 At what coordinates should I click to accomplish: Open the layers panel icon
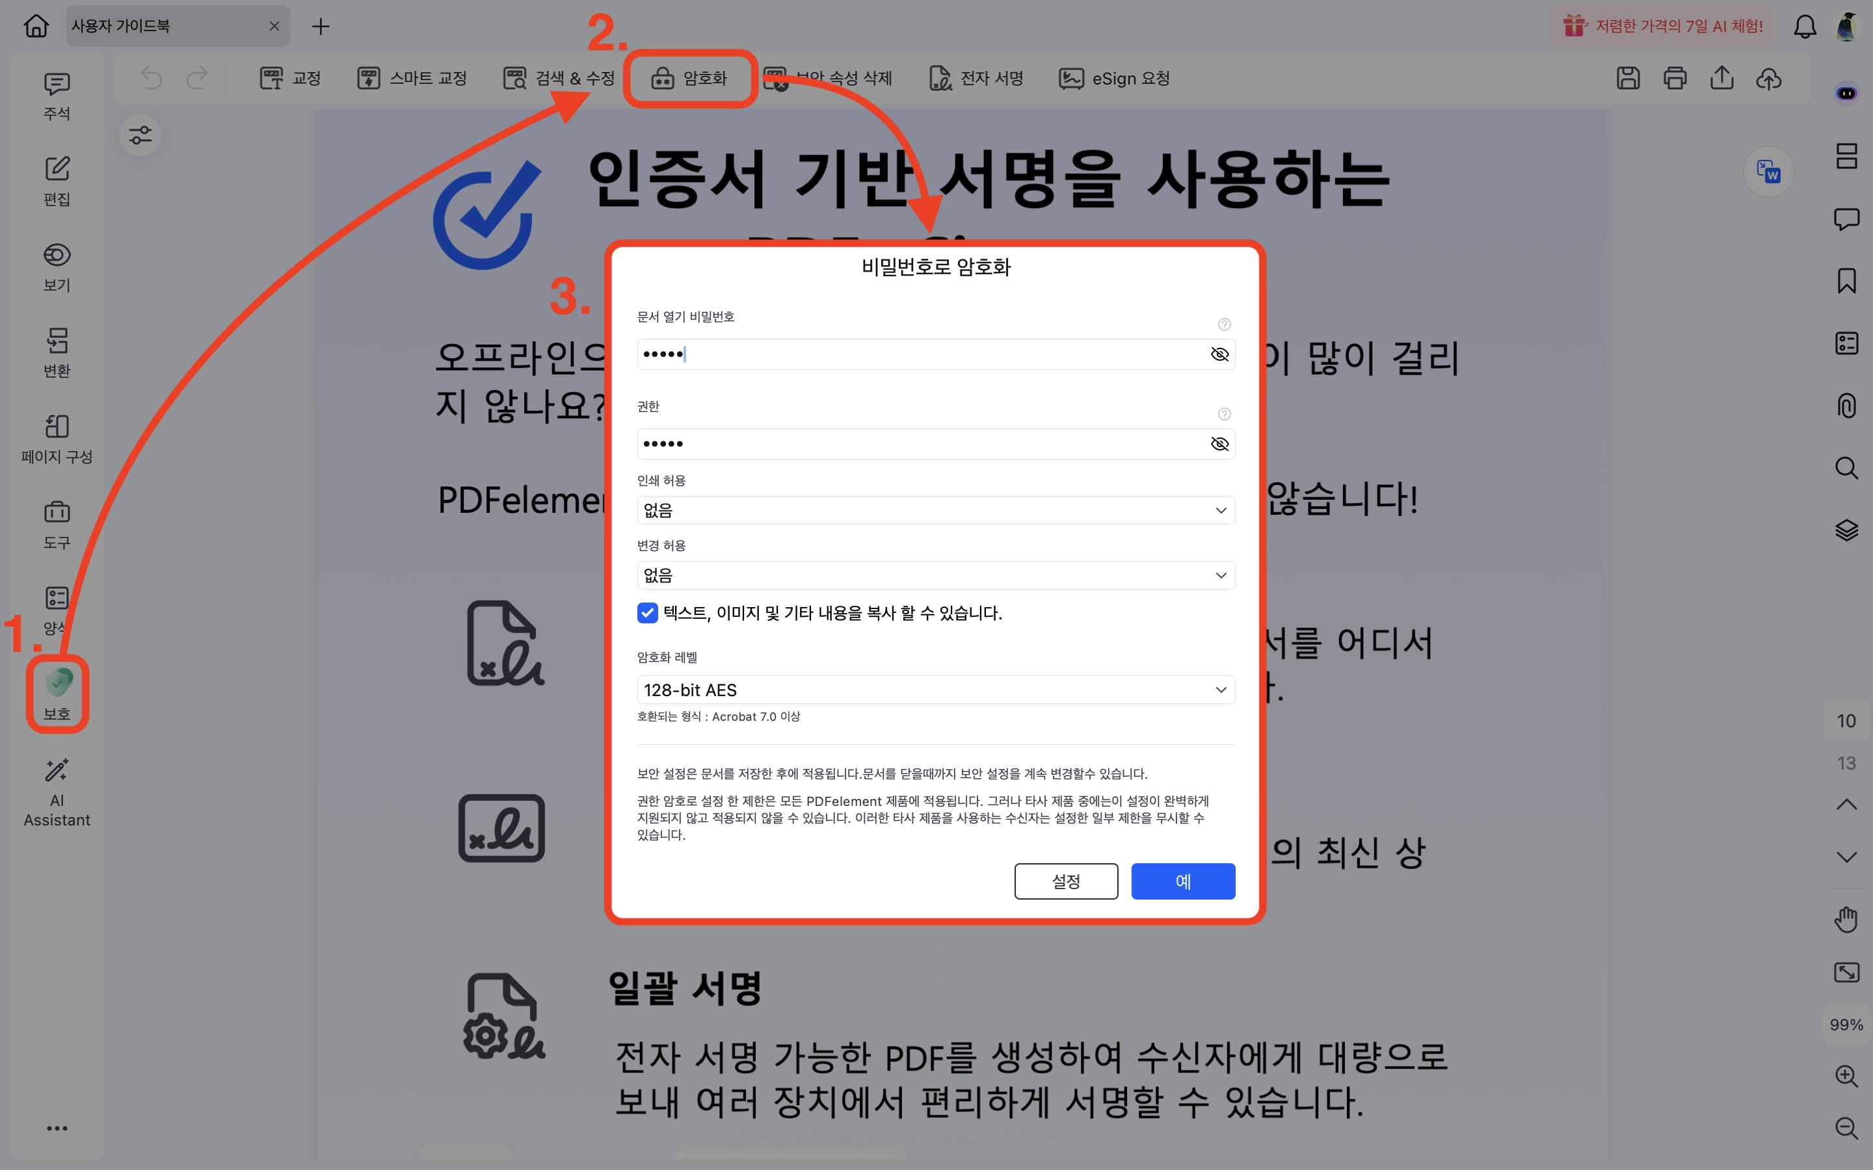(x=1846, y=530)
